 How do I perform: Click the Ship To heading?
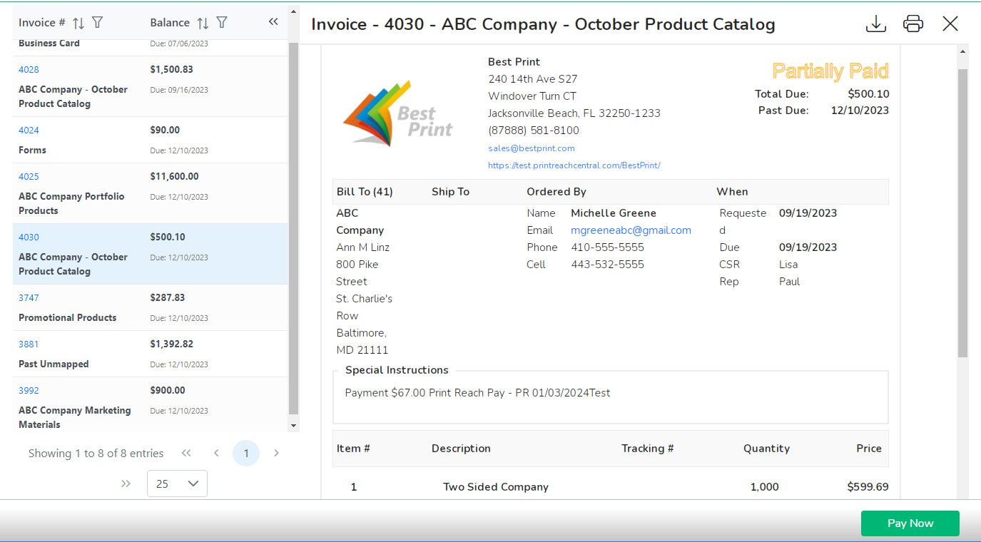click(450, 192)
